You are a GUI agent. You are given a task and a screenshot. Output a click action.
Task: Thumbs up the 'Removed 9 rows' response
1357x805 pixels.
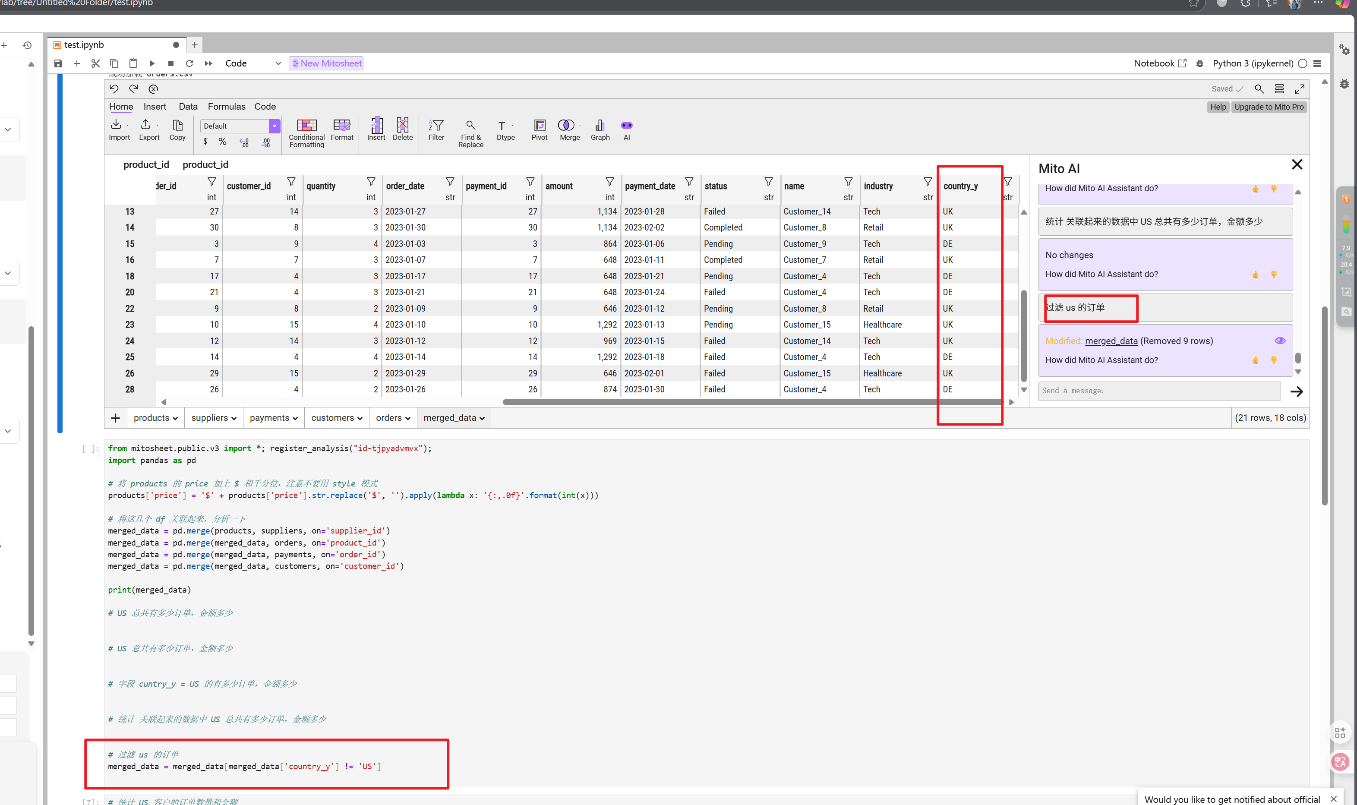tap(1256, 360)
